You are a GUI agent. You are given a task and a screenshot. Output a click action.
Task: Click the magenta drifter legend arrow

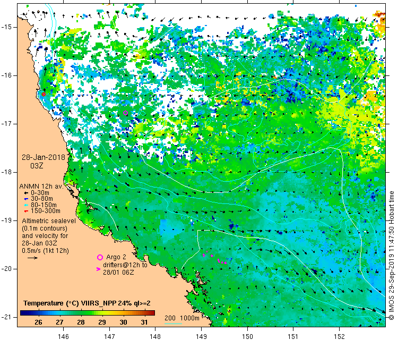(99, 269)
